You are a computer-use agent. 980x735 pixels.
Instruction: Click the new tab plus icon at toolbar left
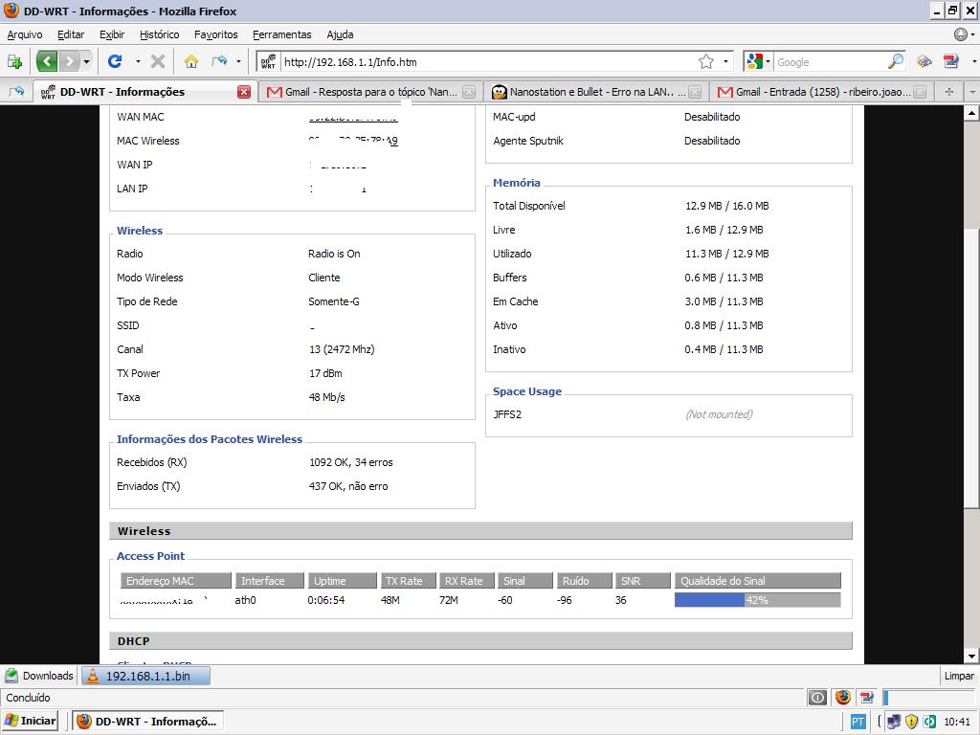[x=14, y=61]
